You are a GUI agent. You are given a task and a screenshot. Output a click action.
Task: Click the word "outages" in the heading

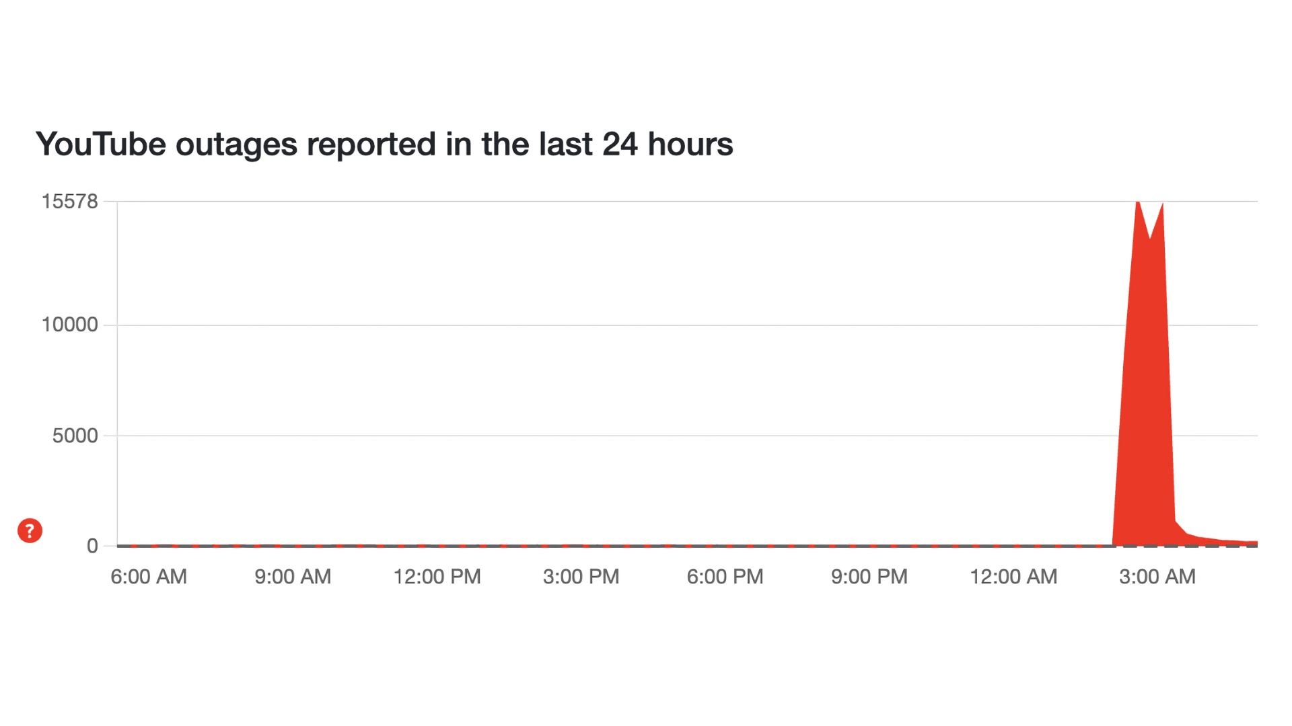pos(236,144)
